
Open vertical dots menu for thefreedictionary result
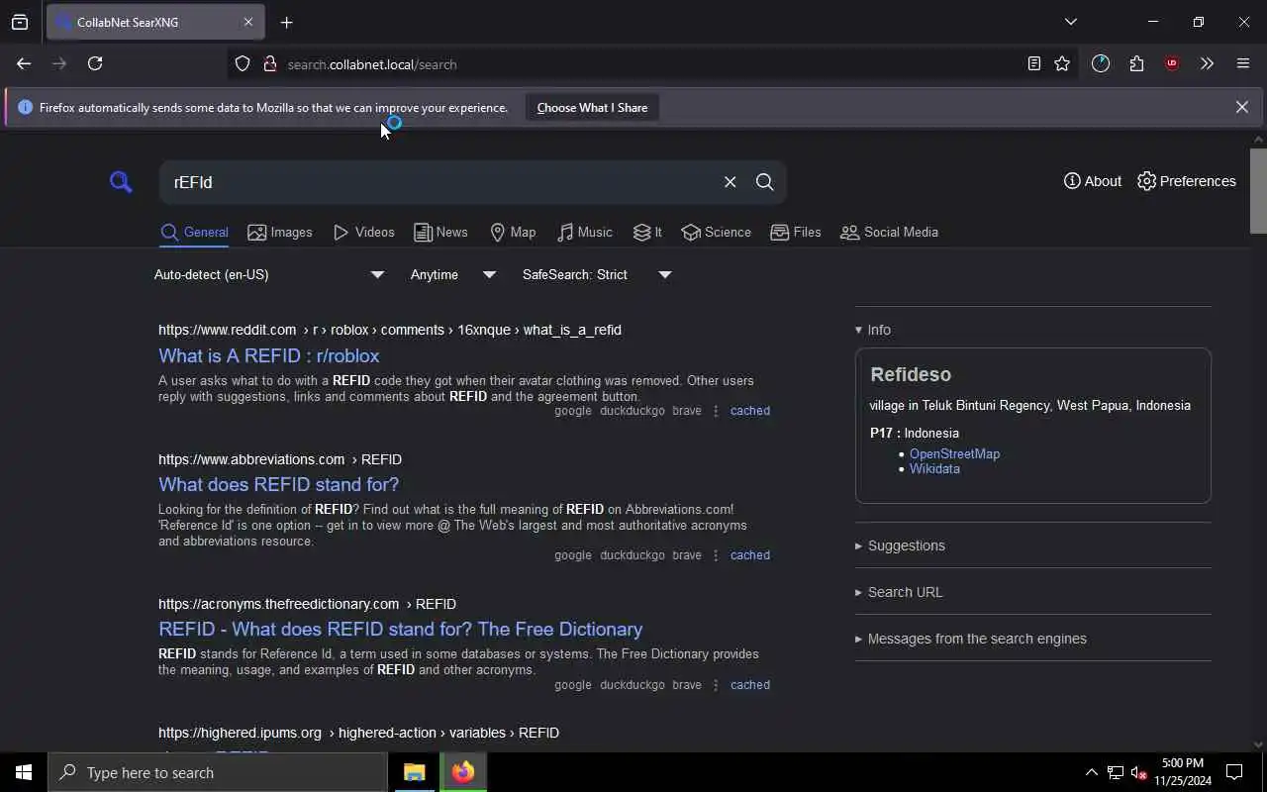point(716,685)
